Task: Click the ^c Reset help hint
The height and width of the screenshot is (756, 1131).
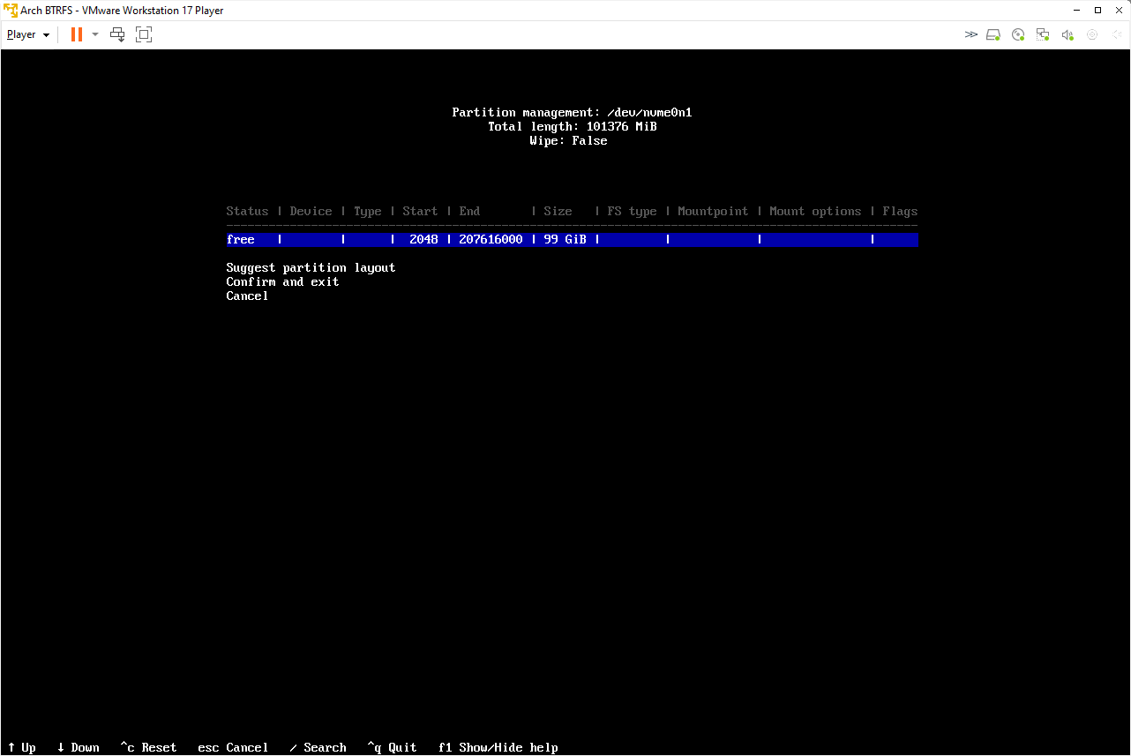Action: coord(148,747)
